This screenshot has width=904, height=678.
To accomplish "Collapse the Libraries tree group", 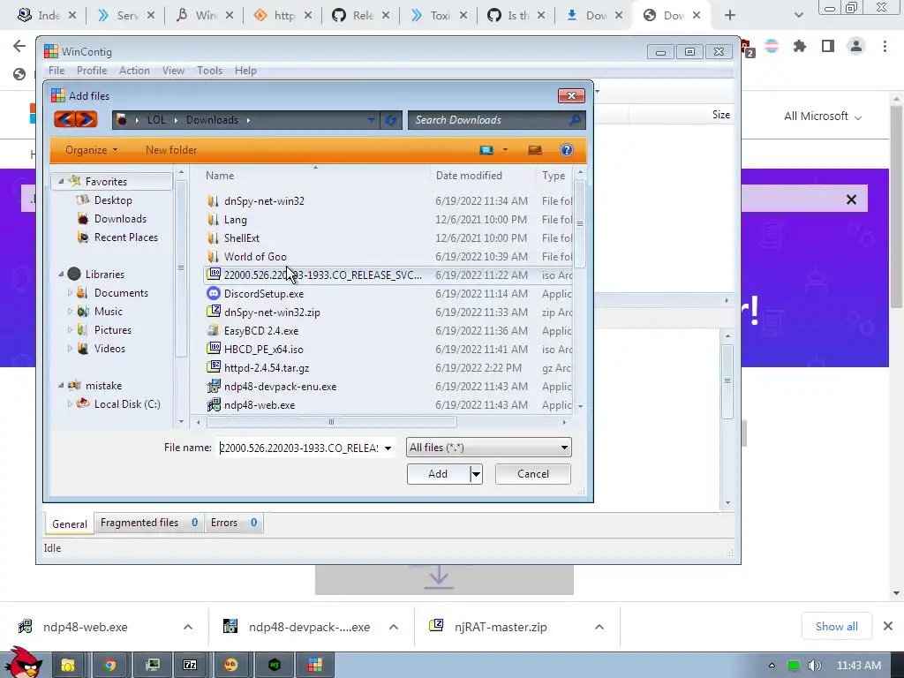I will [x=61, y=275].
